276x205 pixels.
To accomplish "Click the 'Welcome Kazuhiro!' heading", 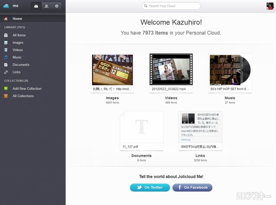I will coord(171,23).
